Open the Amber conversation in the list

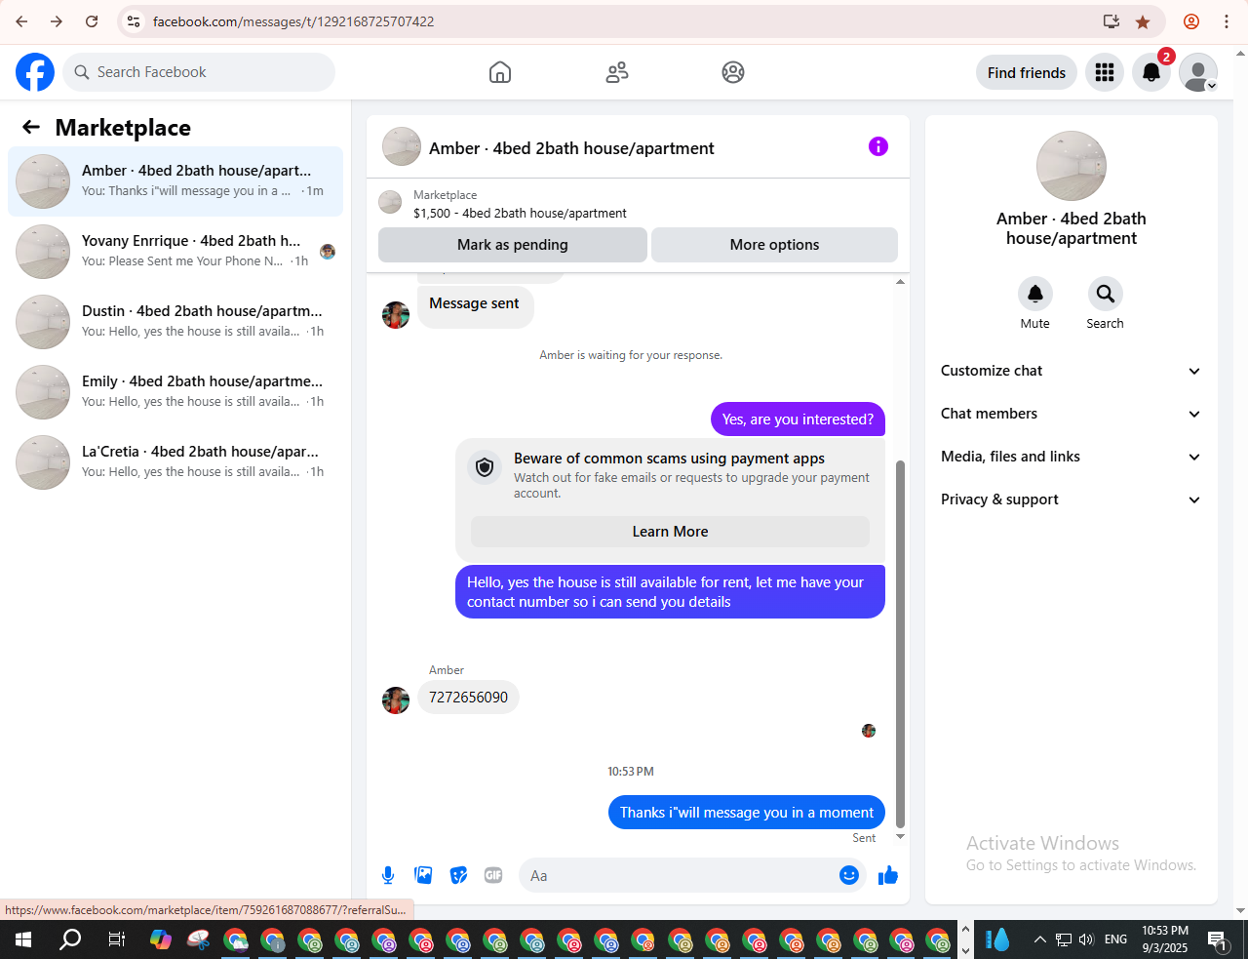(175, 181)
